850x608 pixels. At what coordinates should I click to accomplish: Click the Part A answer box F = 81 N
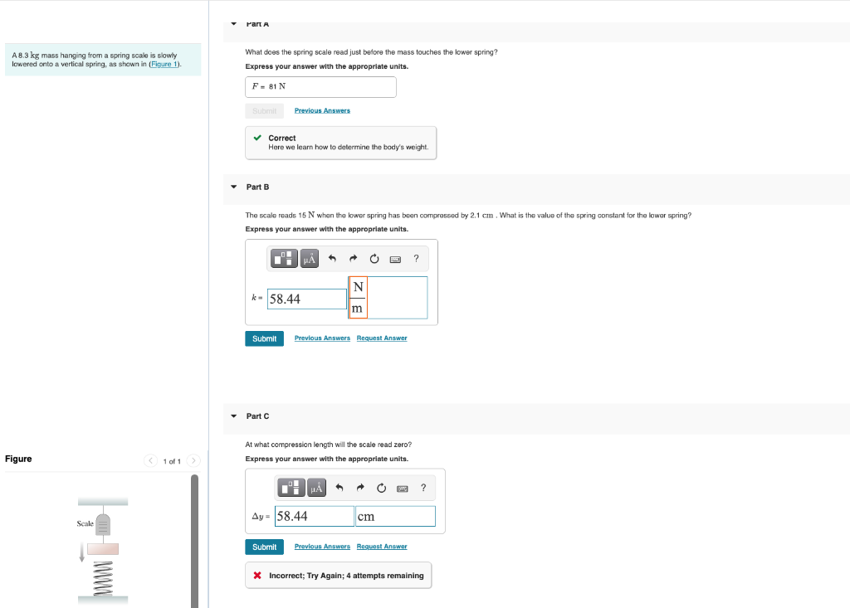pos(320,87)
